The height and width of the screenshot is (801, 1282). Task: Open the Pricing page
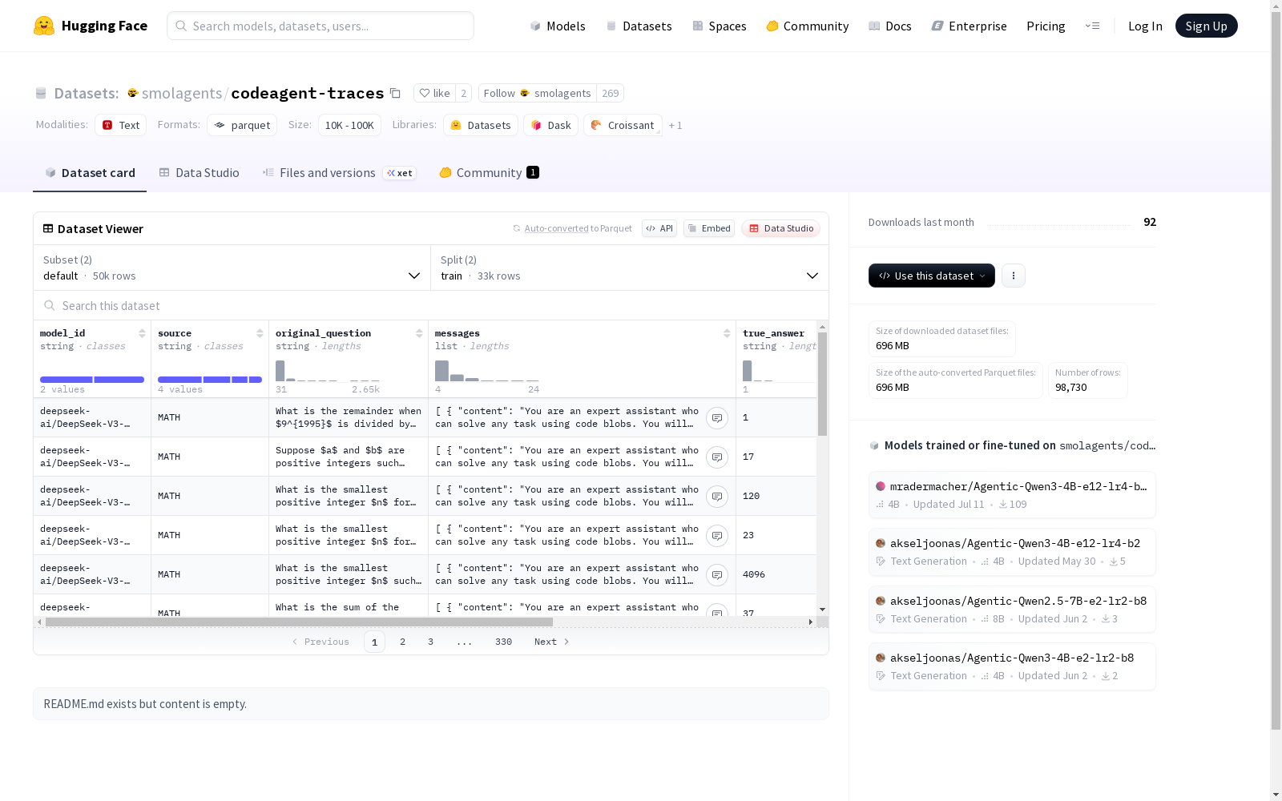(x=1046, y=26)
